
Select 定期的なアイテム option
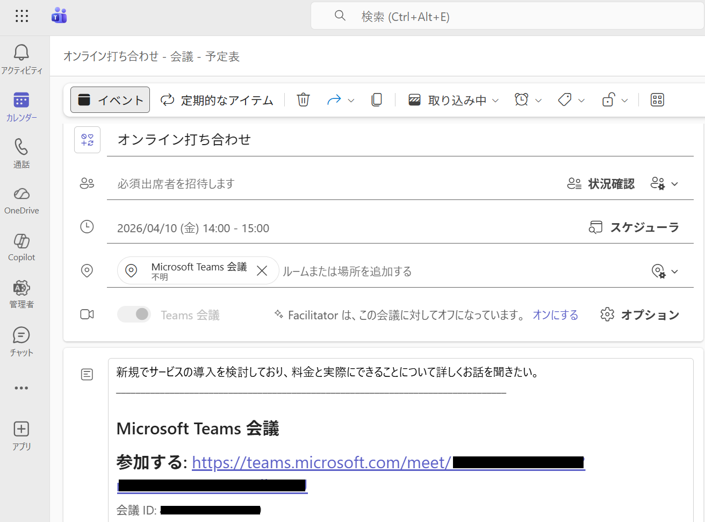[x=217, y=100]
